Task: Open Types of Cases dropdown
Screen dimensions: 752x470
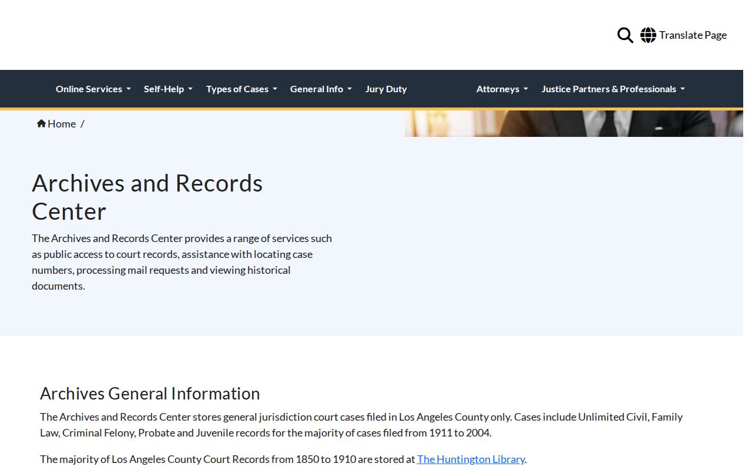Action: [241, 89]
